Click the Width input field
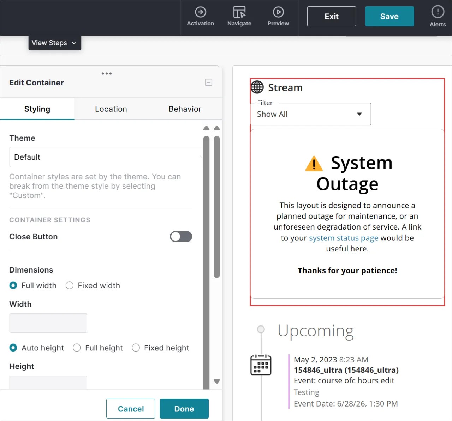The height and width of the screenshot is (421, 452). (48, 323)
